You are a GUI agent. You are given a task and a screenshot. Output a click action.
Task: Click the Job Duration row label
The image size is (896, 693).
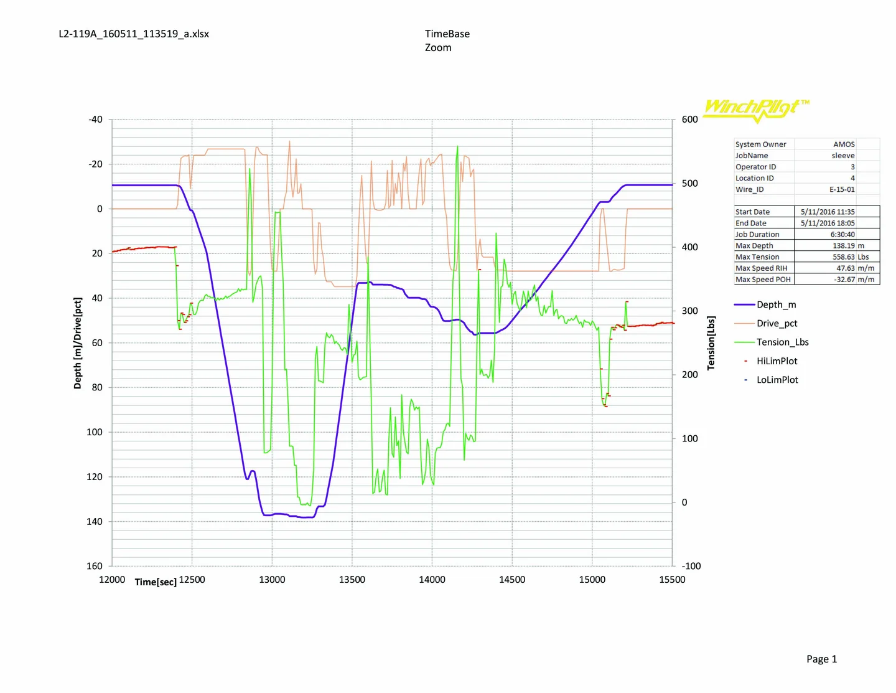[x=757, y=235]
